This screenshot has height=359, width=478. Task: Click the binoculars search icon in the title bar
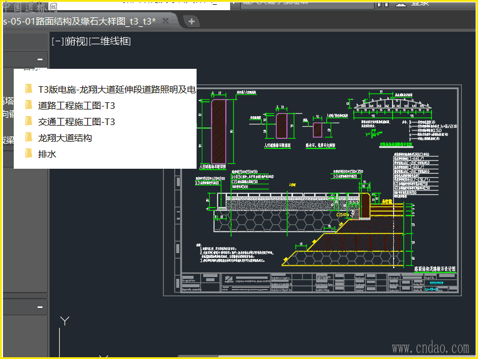383,4
